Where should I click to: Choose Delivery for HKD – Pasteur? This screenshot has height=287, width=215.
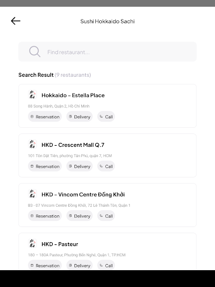pos(80,265)
